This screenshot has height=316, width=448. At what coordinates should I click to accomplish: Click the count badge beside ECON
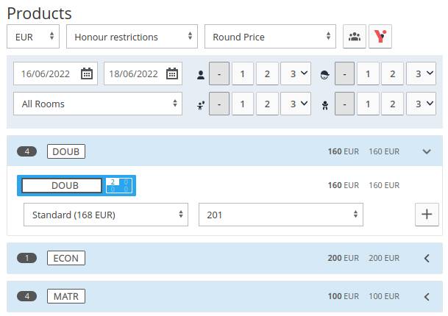(26, 258)
